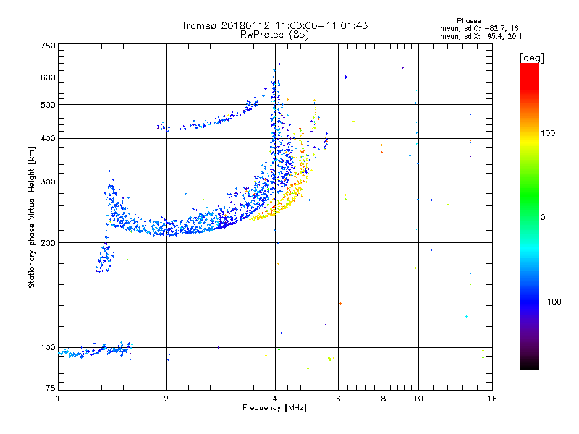Click the 'mean, sd,O: -82.7, 18.1' statistics line

482,28
